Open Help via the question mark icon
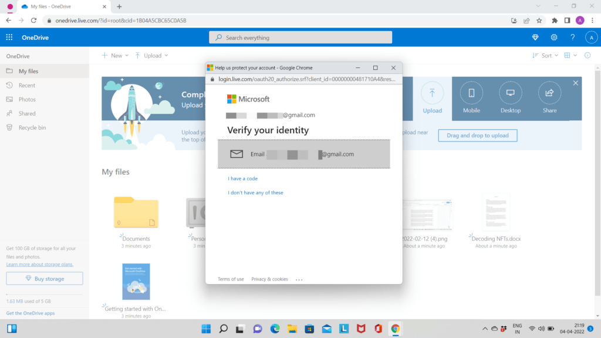The image size is (601, 338). coord(573,37)
